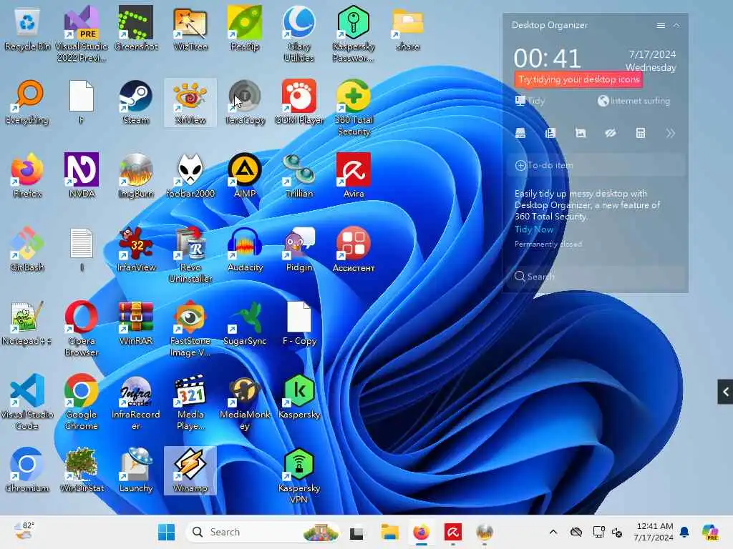Select the Firefox desktop shortcut
Viewport: 733px width, 549px height.
pyautogui.click(x=27, y=176)
